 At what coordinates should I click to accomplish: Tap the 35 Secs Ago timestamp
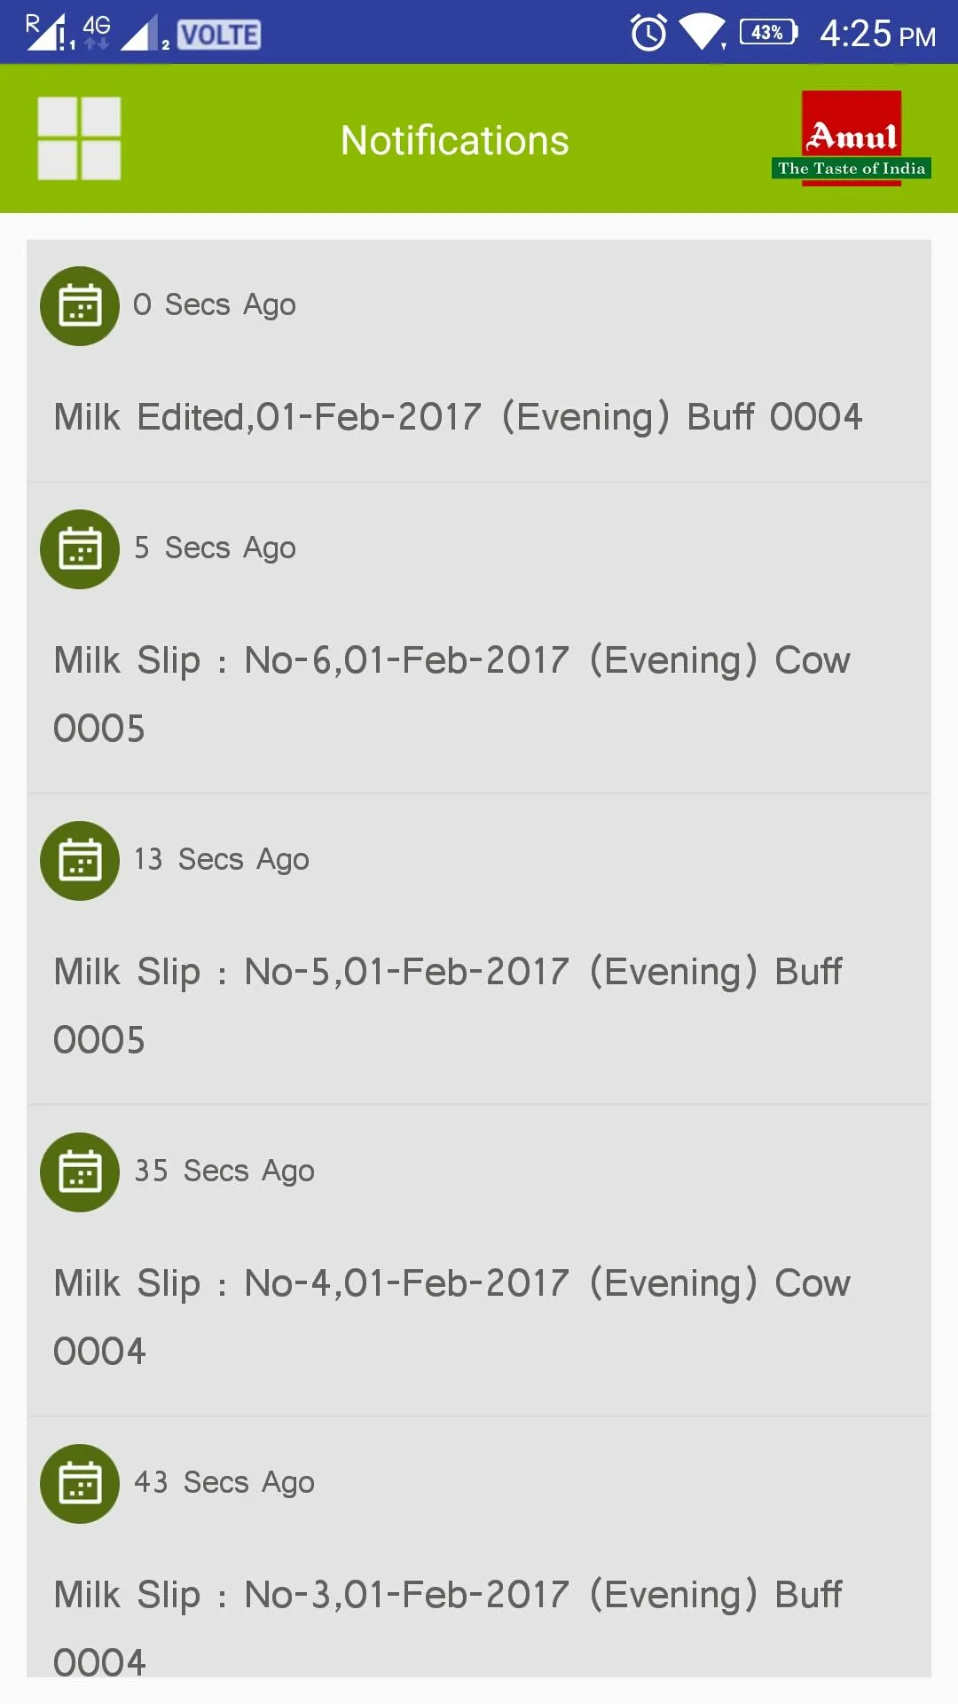224,1171
